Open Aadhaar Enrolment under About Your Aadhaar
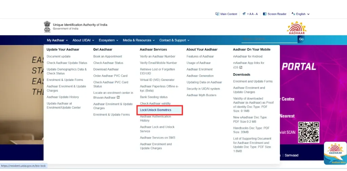 pos(199,69)
